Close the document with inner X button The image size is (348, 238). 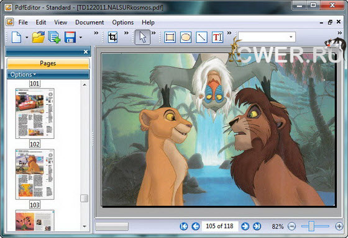[x=339, y=22]
